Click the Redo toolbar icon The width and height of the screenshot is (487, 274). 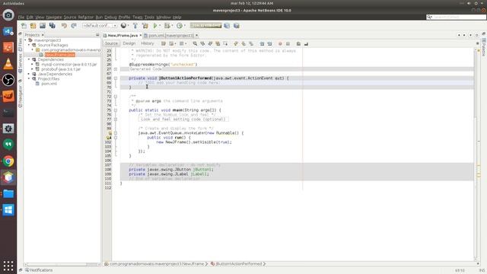tap(74, 26)
